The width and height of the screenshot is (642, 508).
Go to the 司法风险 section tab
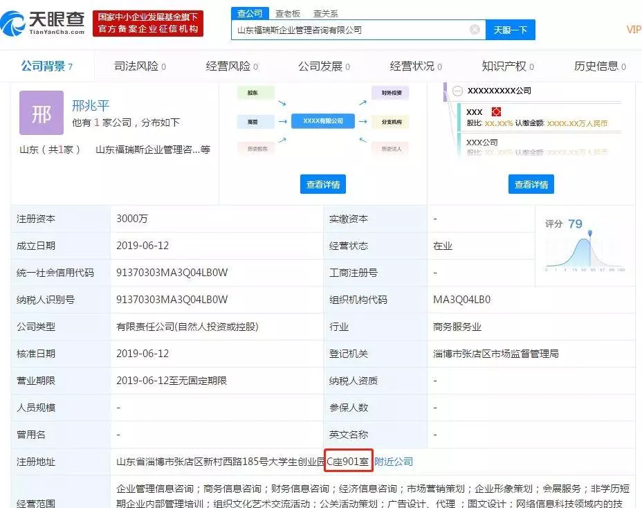(x=140, y=66)
